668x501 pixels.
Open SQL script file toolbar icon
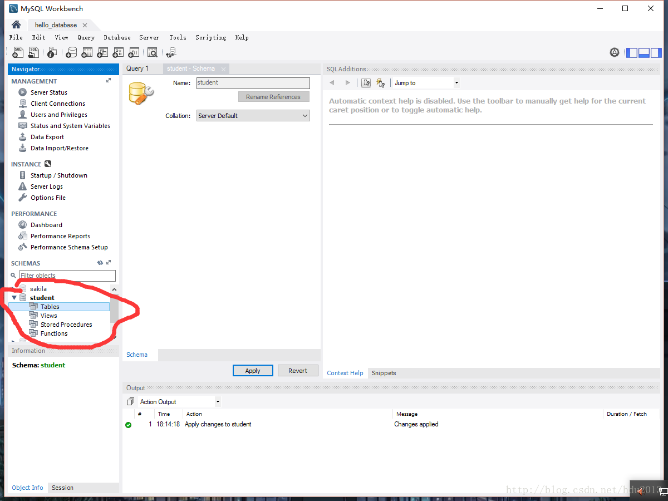click(34, 52)
